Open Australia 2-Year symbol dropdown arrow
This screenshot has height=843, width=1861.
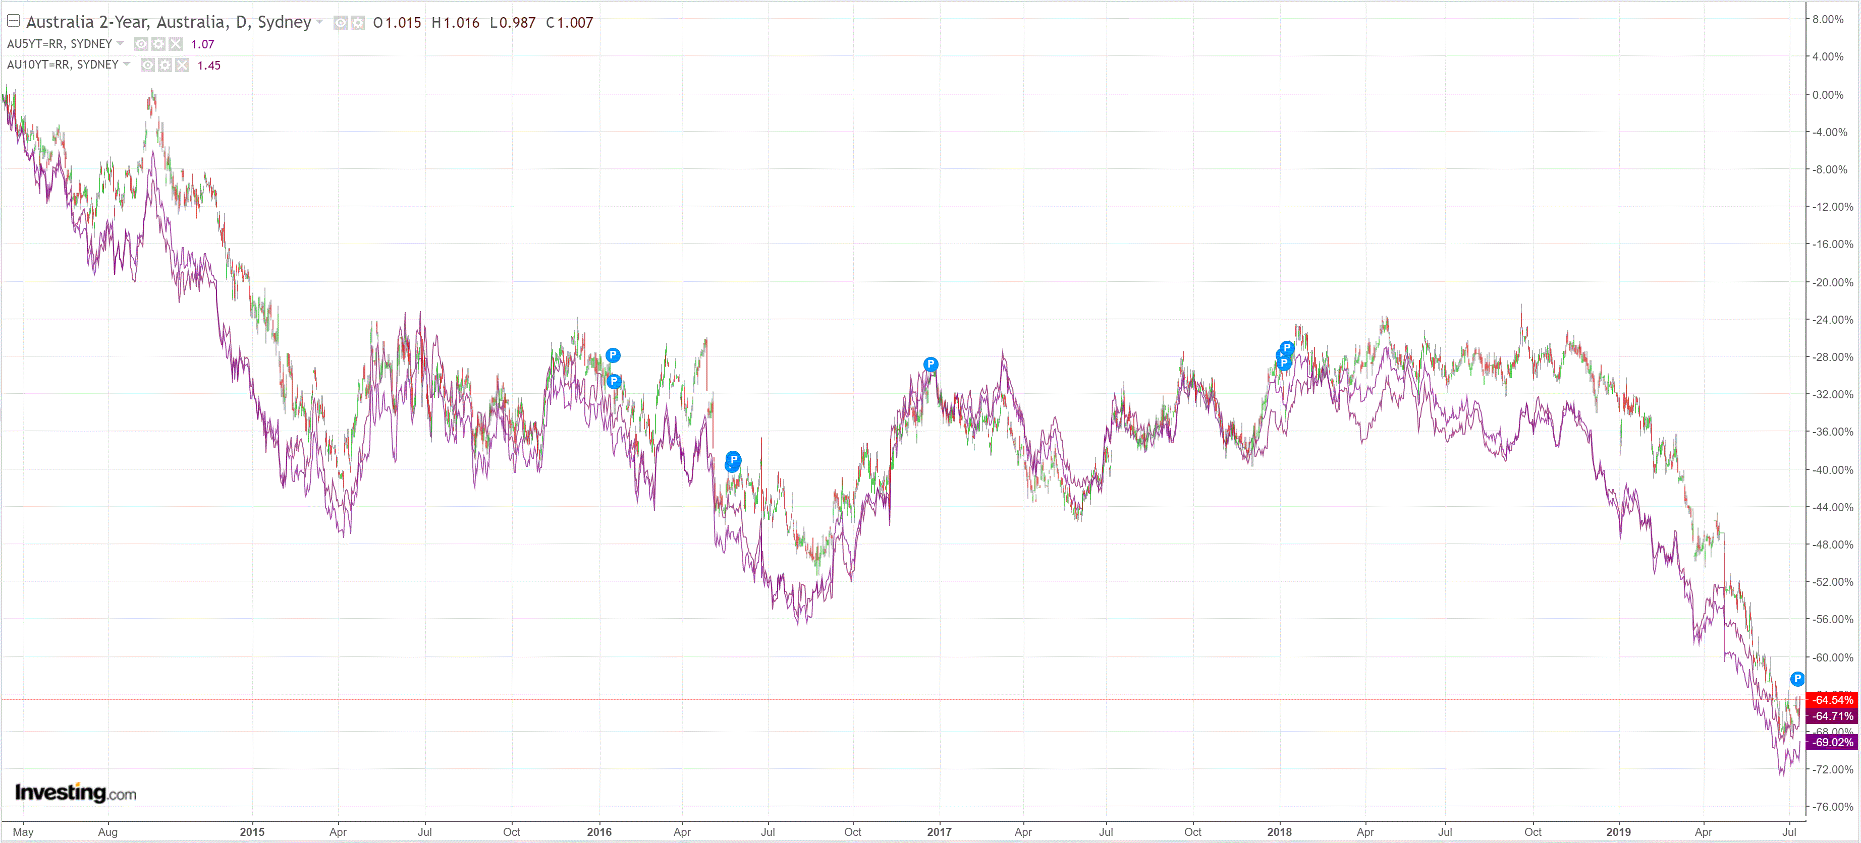pos(319,22)
